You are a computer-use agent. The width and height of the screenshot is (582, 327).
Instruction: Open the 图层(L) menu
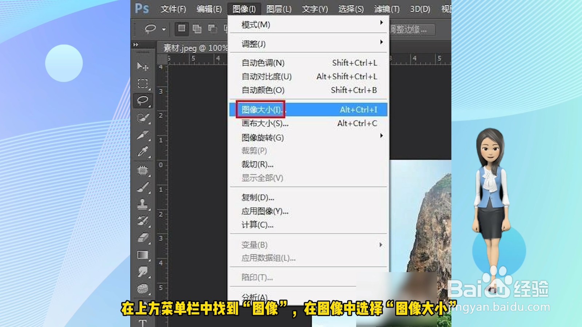(279, 9)
